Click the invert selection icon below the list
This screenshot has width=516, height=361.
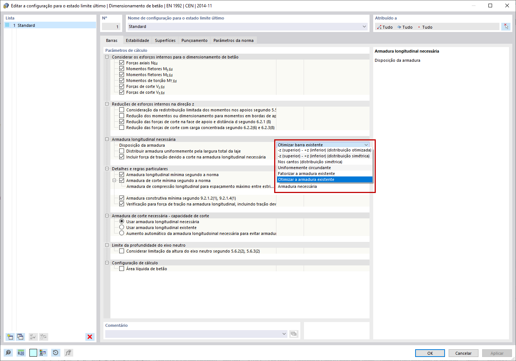click(43, 337)
